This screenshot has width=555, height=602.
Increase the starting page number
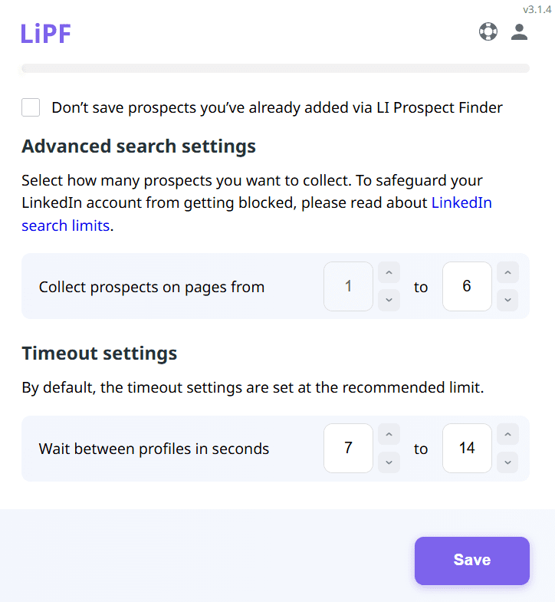pos(389,272)
